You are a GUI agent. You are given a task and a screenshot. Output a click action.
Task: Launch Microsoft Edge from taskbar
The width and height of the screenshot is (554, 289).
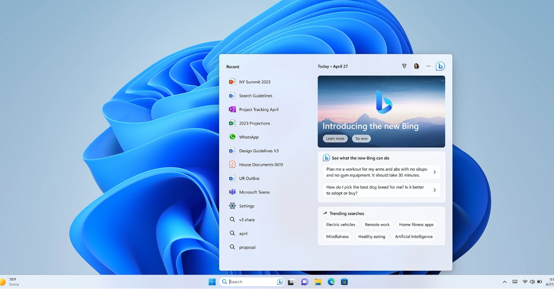pos(331,282)
